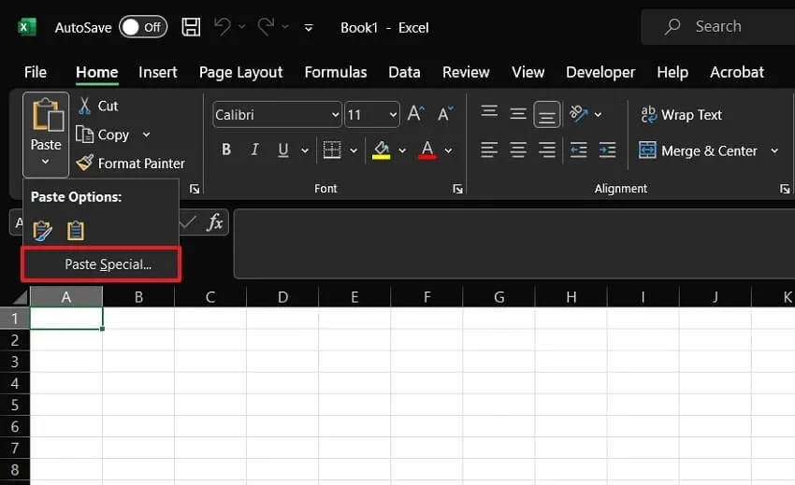Select Center horizontal alignment icon
Viewport: 795px width, 485px height.
click(518, 150)
